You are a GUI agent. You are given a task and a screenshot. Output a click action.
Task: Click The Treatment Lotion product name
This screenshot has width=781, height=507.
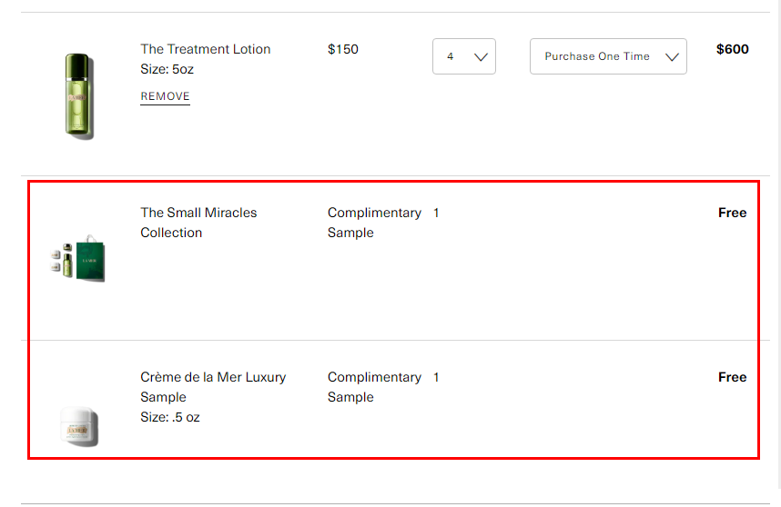pyautogui.click(x=205, y=49)
